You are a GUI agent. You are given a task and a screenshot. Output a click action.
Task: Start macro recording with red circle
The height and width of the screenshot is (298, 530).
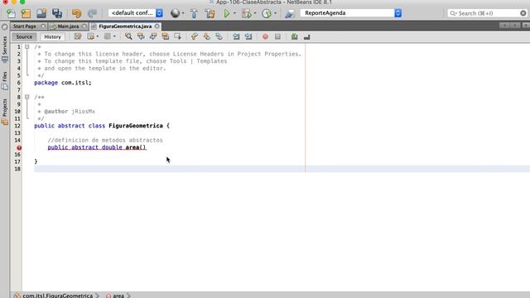pyautogui.click(x=265, y=36)
